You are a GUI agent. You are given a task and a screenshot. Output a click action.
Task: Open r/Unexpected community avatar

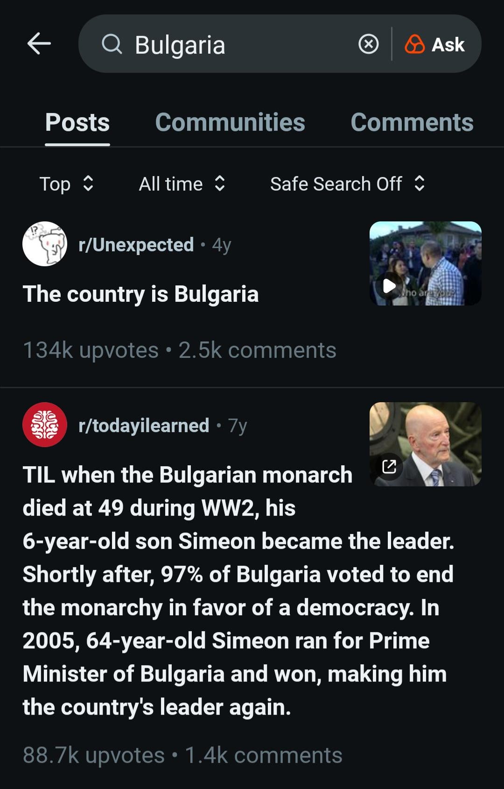45,244
